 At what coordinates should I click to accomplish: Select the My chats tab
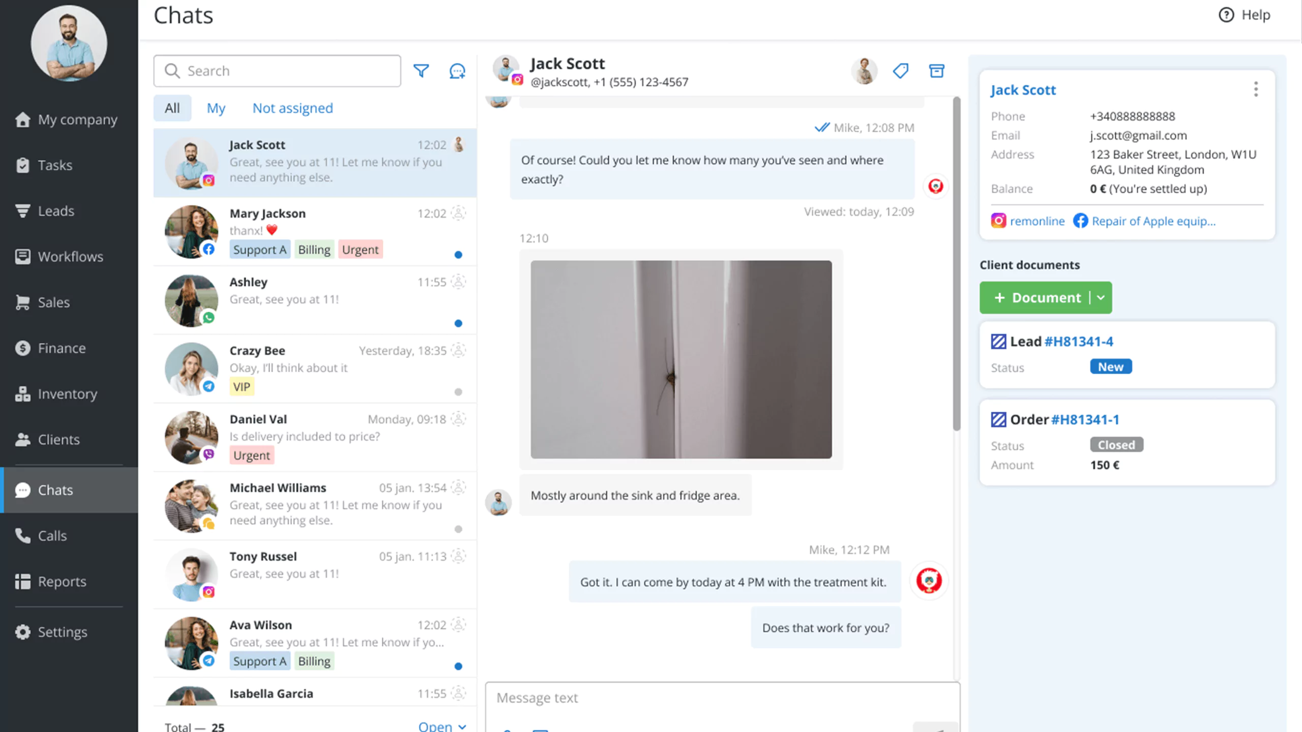click(x=216, y=108)
